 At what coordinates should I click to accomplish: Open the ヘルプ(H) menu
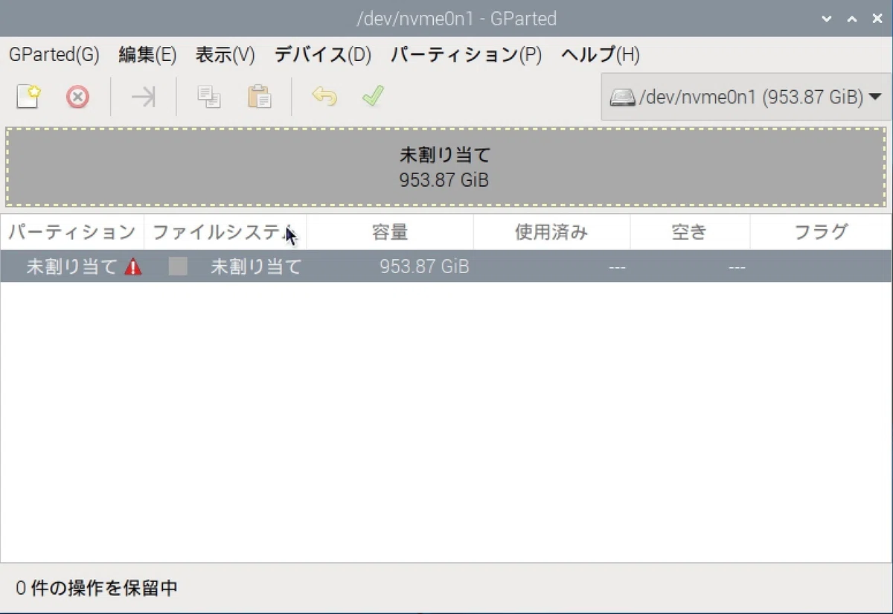(600, 55)
